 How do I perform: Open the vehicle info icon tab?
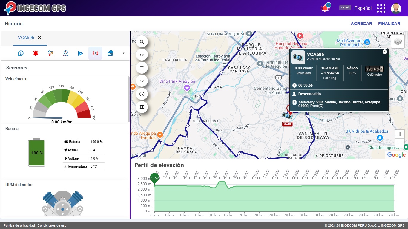click(21, 53)
